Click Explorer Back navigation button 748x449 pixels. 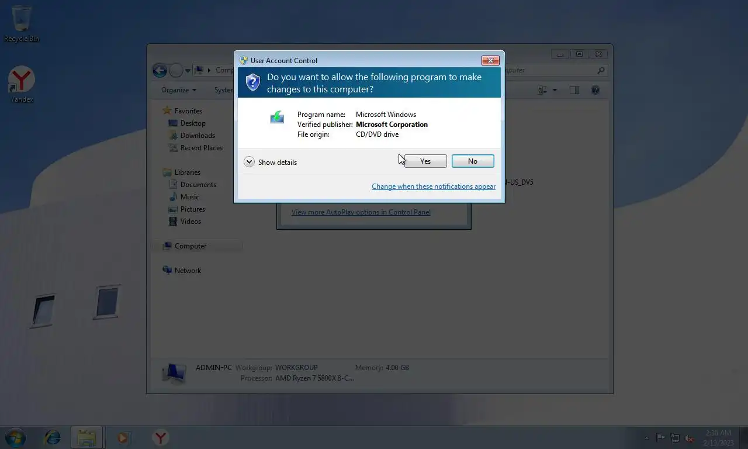[x=160, y=70]
